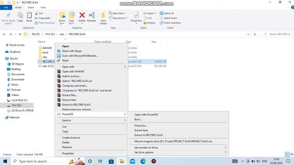
Task: Choose Burn in PowerISO submenu
Action: pyautogui.click(x=178, y=119)
